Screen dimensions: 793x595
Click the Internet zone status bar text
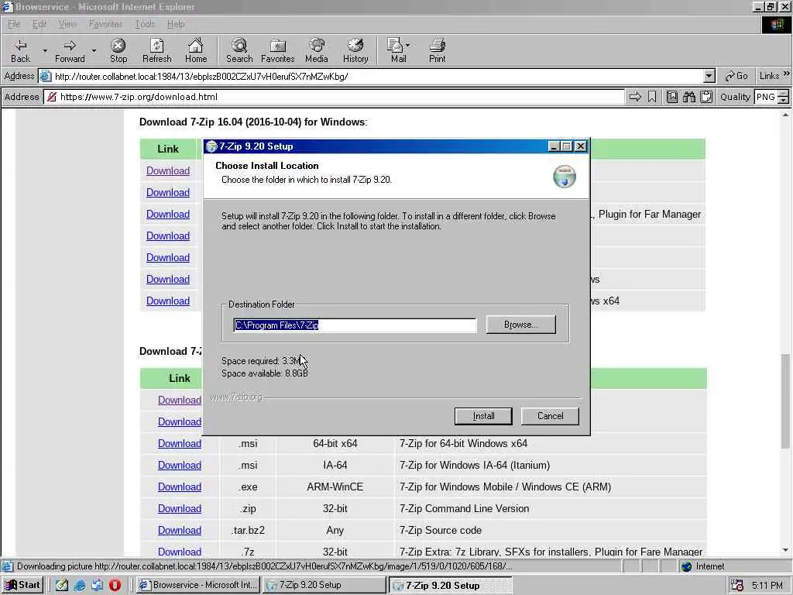709,566
